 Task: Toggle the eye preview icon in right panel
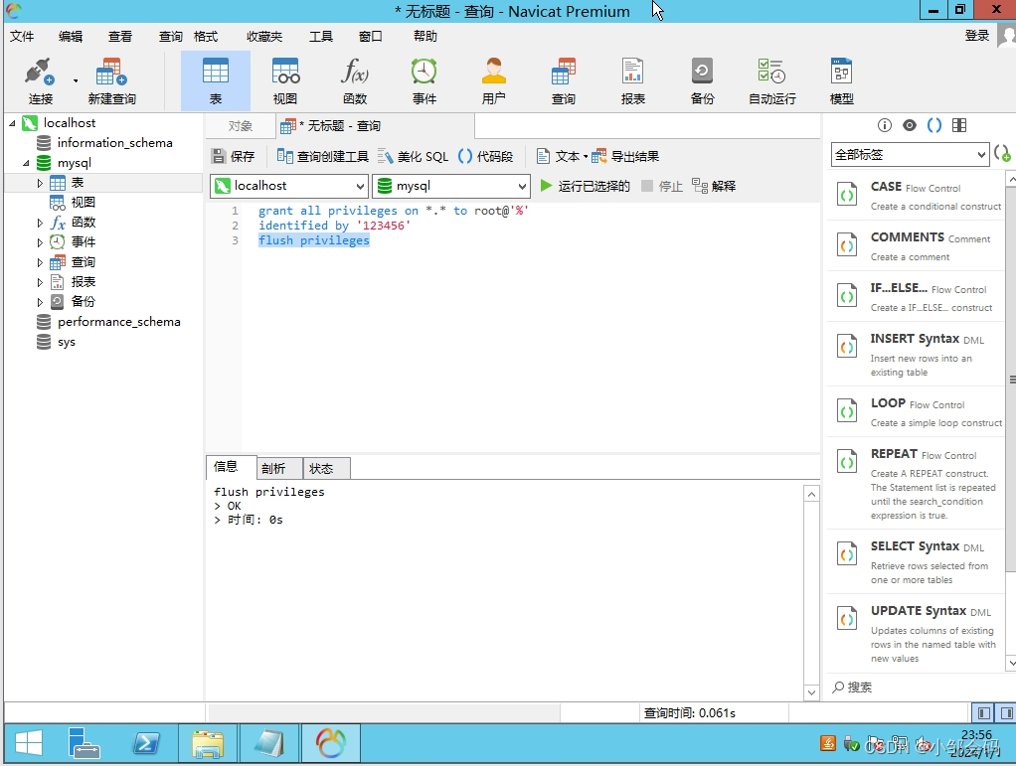pyautogui.click(x=910, y=125)
